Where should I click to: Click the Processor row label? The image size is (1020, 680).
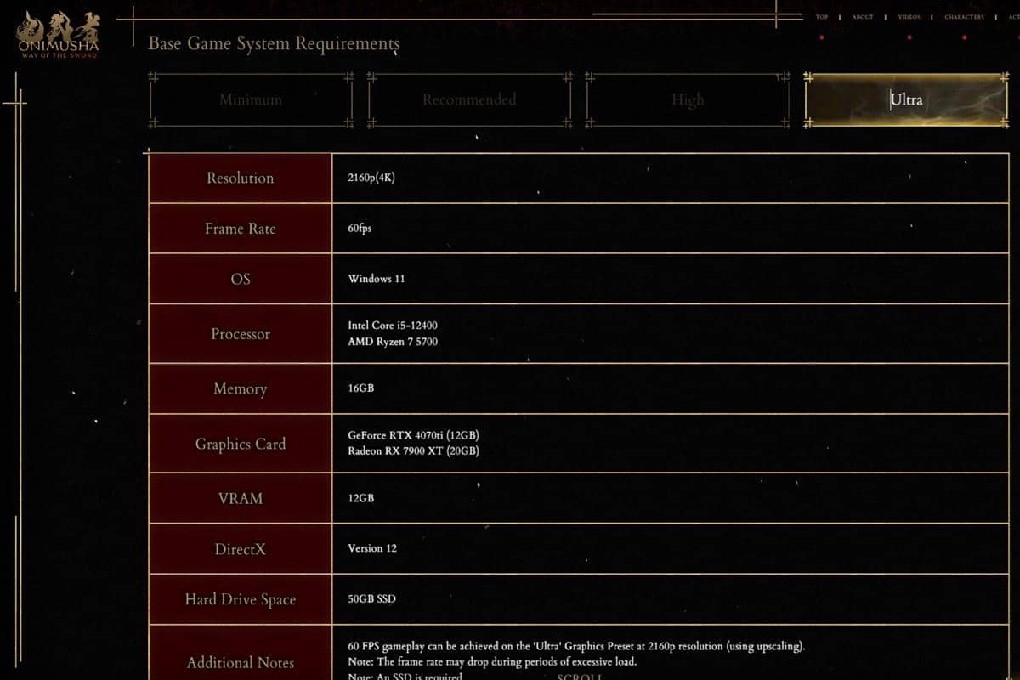[x=241, y=334]
